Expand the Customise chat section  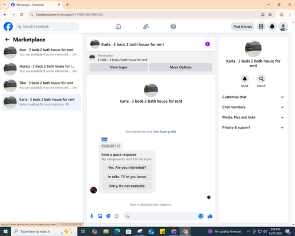253,97
